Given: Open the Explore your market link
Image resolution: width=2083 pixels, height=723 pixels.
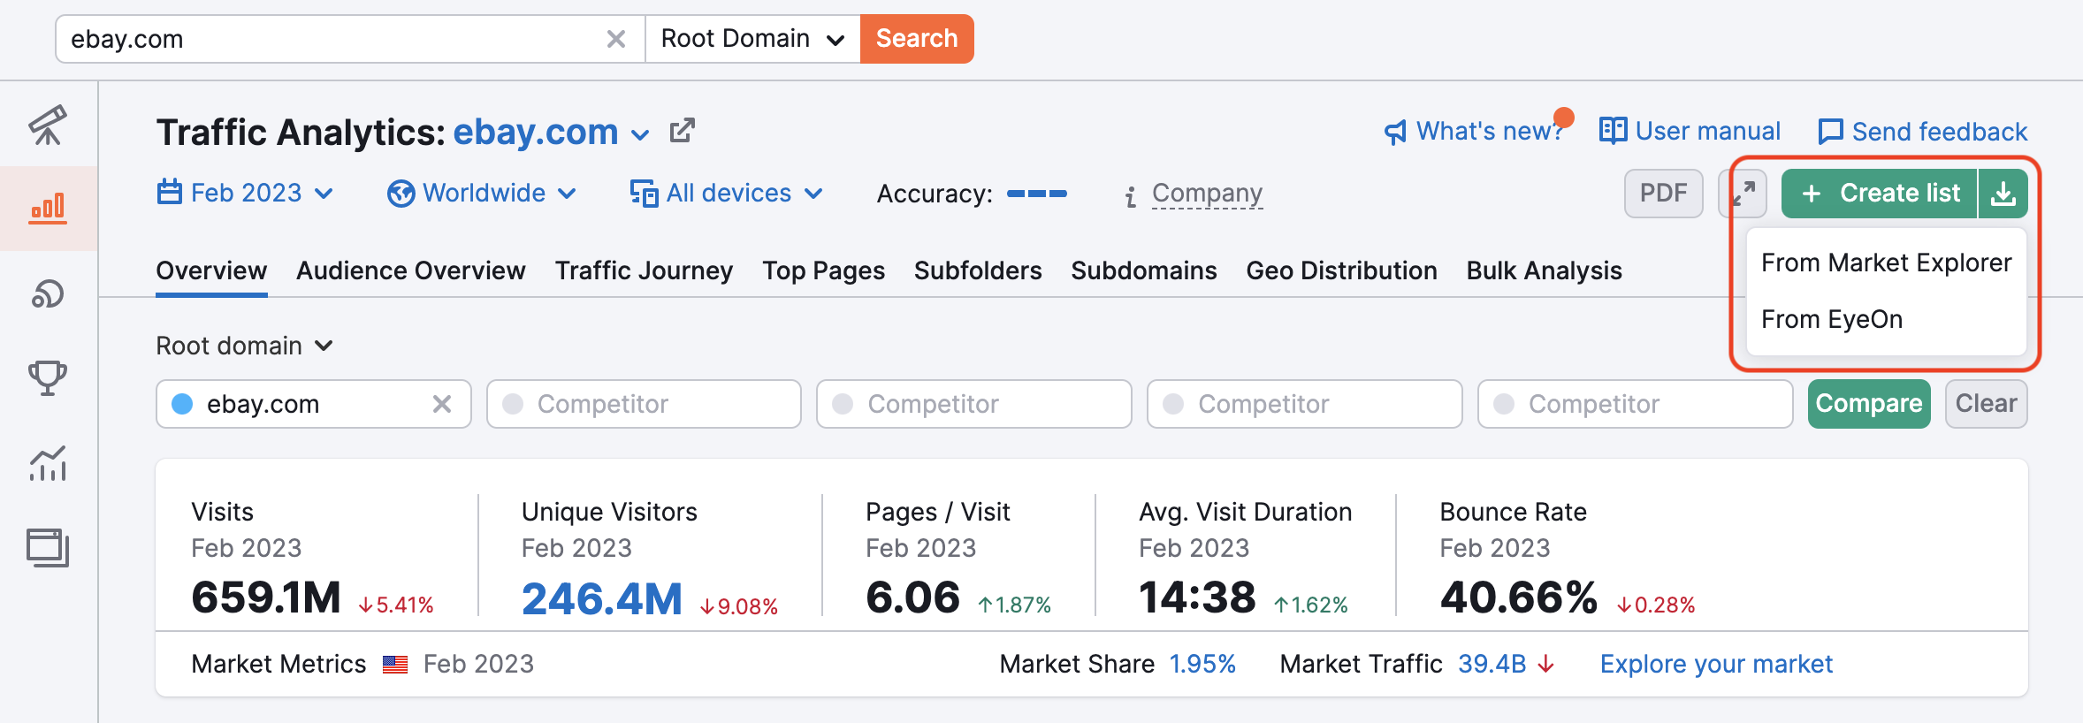Looking at the screenshot, I should click(x=1716, y=664).
